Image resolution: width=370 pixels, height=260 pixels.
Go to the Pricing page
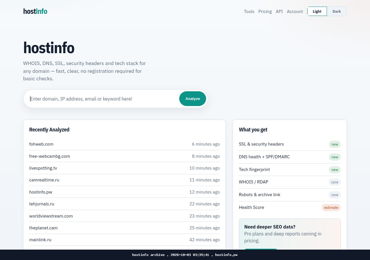(x=265, y=12)
